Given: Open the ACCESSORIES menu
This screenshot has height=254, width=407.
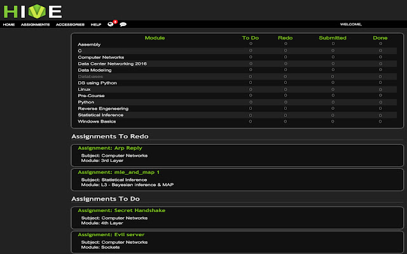Looking at the screenshot, I should [70, 24].
